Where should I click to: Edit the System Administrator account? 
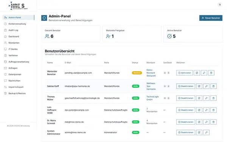point(199,133)
